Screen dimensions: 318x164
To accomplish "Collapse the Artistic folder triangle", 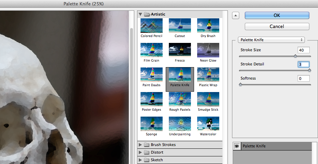I will tap(140, 14).
